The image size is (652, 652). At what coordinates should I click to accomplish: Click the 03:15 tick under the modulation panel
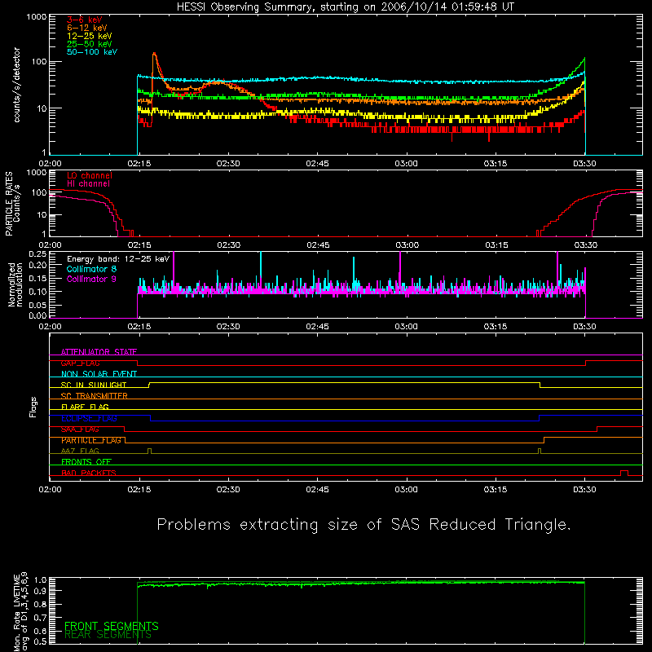(496, 327)
